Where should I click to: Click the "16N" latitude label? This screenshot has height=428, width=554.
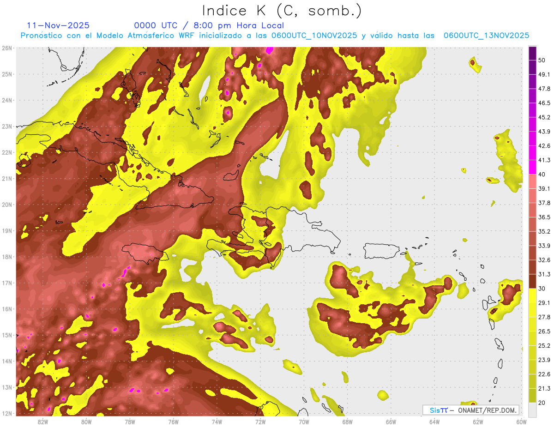[7, 309]
